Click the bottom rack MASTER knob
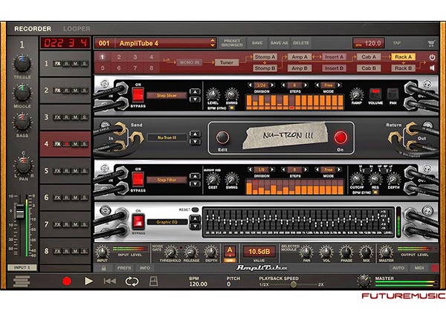The image size is (446, 312). [x=386, y=252]
